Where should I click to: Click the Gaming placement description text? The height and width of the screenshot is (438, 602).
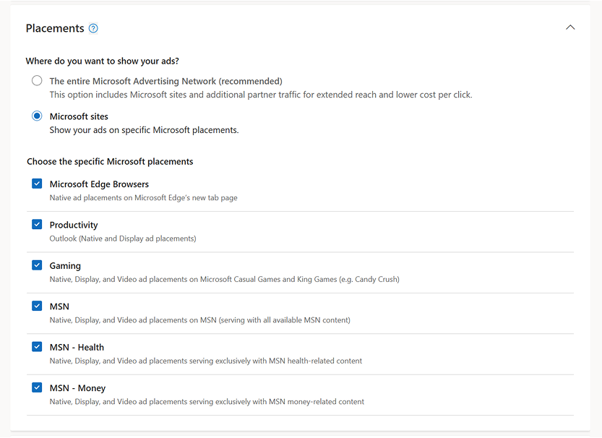click(224, 279)
